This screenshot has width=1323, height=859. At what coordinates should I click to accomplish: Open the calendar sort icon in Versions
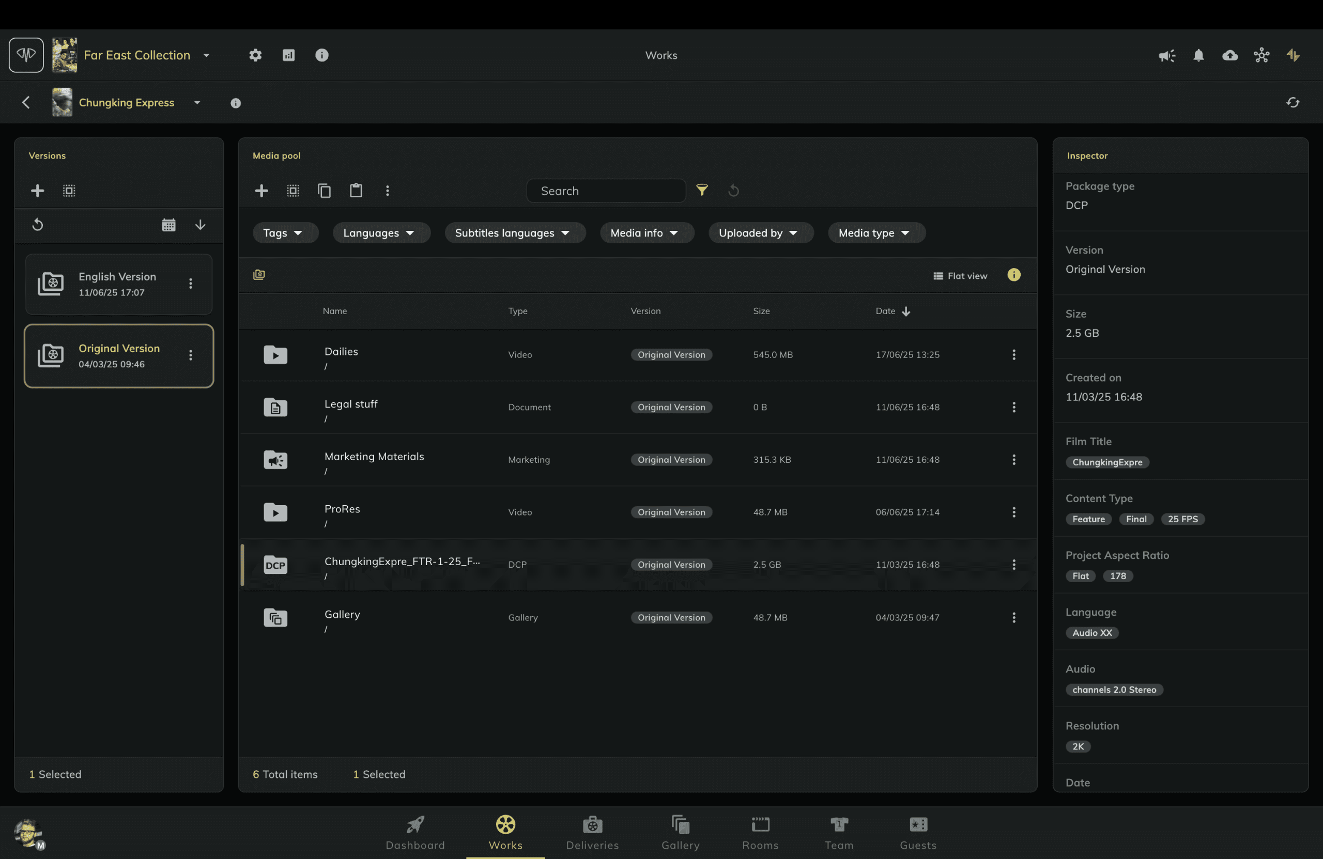(x=168, y=225)
